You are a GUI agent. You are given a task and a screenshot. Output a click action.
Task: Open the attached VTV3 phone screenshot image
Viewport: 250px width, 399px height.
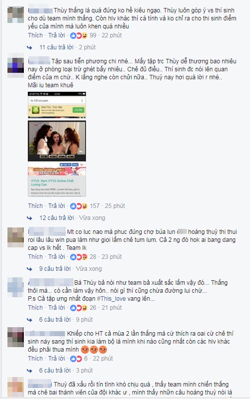(57, 144)
